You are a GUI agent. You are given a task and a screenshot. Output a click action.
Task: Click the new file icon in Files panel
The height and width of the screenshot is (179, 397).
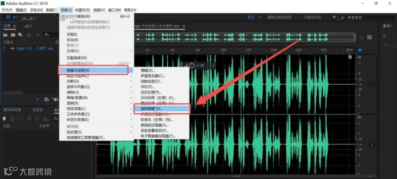(20, 35)
